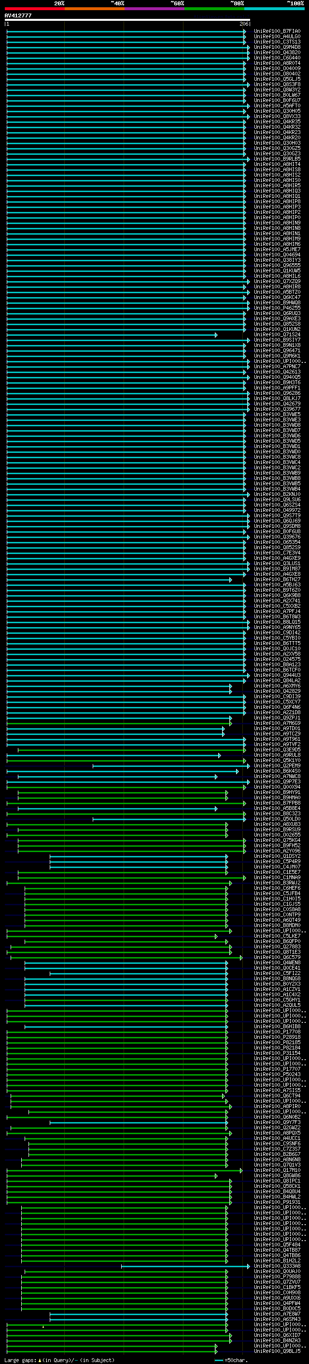
Task: Open hit UniRef100_C3TS13
Action: point(277,42)
